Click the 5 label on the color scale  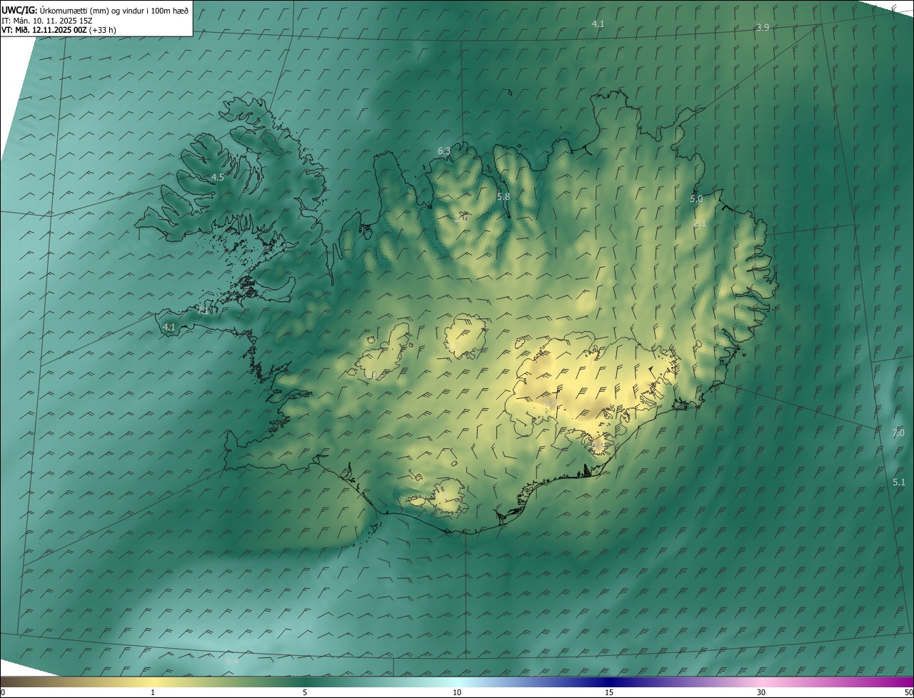point(305,692)
